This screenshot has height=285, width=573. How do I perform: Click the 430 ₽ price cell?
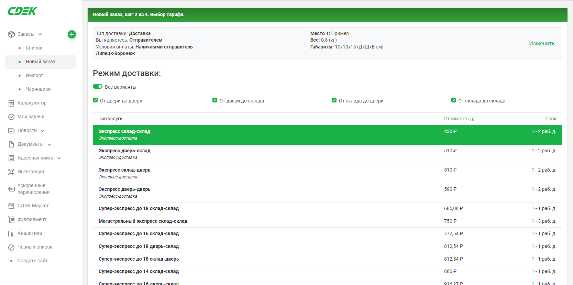click(450, 132)
